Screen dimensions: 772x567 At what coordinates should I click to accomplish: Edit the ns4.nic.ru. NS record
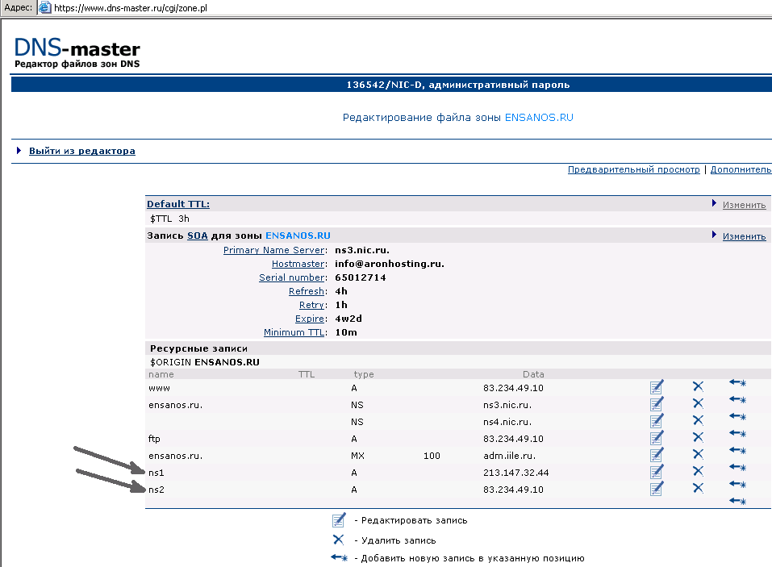point(657,421)
